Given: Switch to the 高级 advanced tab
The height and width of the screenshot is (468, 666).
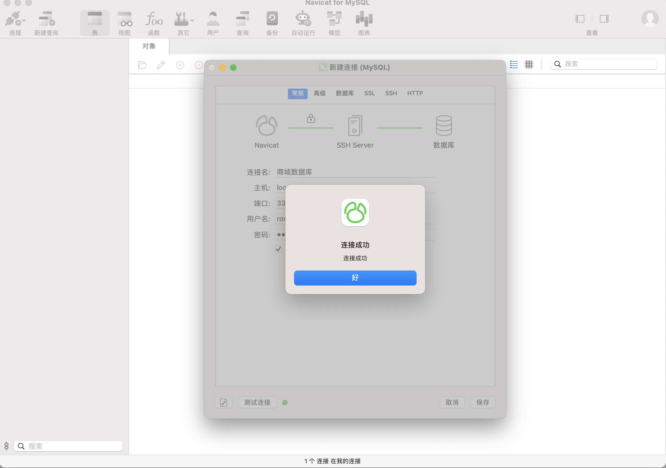Looking at the screenshot, I should pyautogui.click(x=319, y=93).
